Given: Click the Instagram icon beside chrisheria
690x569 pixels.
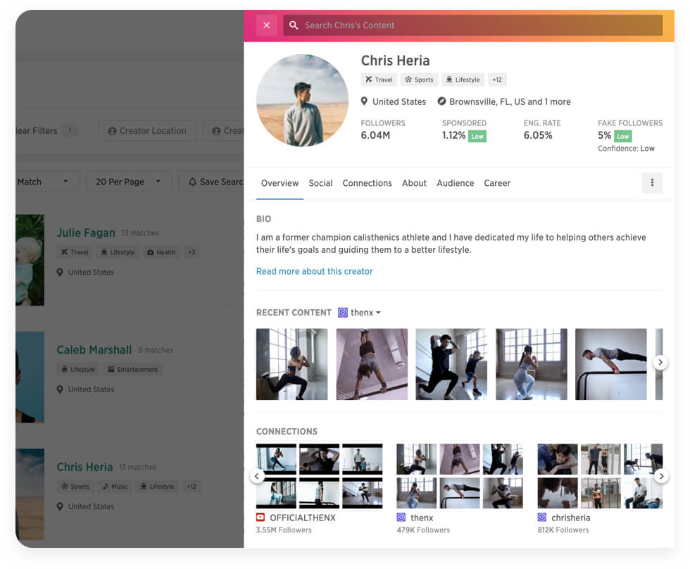Looking at the screenshot, I should (x=541, y=517).
